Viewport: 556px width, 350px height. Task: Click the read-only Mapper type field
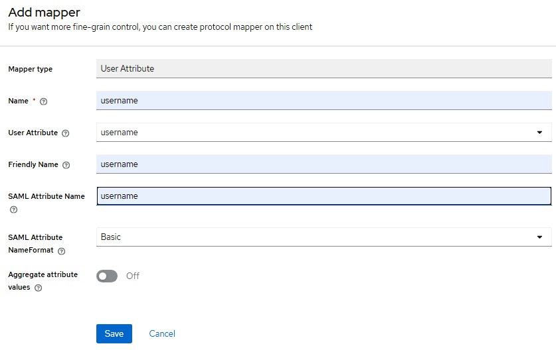[324, 69]
